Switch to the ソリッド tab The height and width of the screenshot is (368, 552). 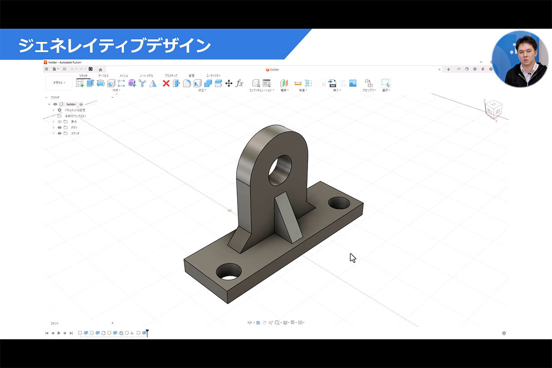pyautogui.click(x=84, y=75)
